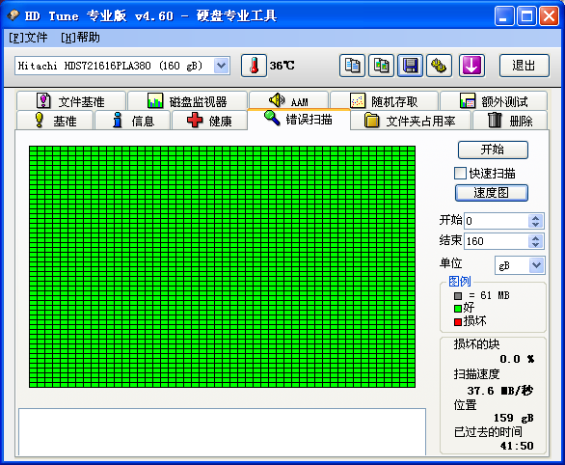Click the 159 gB position value

[x=514, y=418]
